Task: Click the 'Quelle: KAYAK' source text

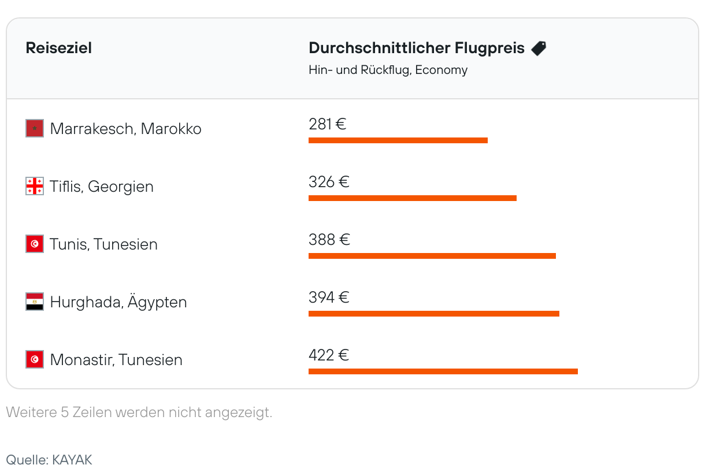Action: point(49,460)
